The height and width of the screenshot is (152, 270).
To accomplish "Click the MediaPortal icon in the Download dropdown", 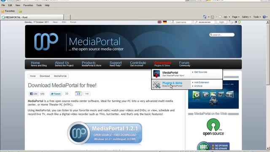I will pyautogui.click(x=157, y=74).
